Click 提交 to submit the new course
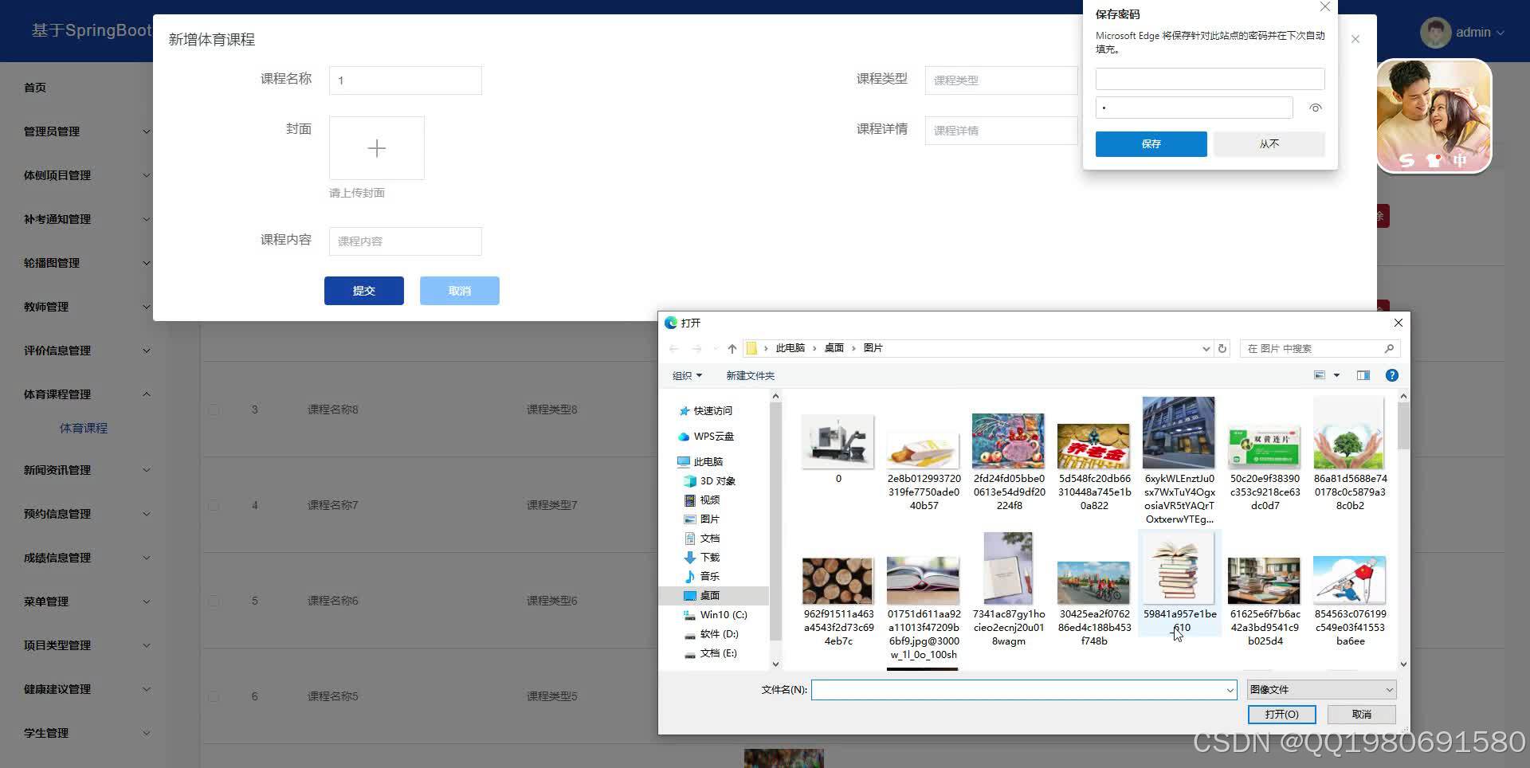The width and height of the screenshot is (1530, 768). (x=363, y=290)
